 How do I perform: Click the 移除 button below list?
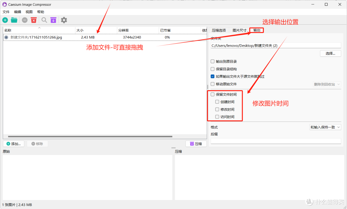(x=37, y=144)
